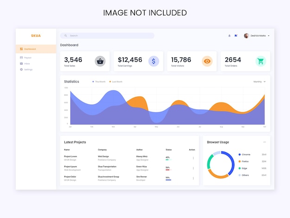Click the Total Orders cart icon

[261, 61]
